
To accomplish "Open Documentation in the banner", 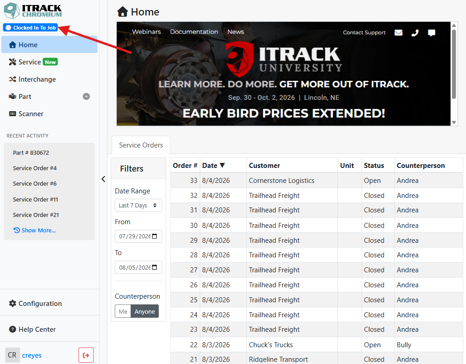I will click(194, 32).
